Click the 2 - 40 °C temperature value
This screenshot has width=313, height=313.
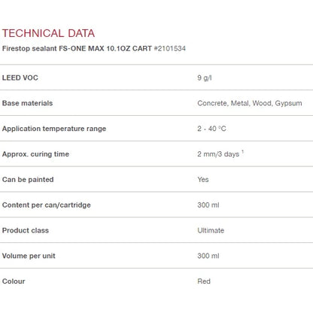pyautogui.click(x=211, y=129)
